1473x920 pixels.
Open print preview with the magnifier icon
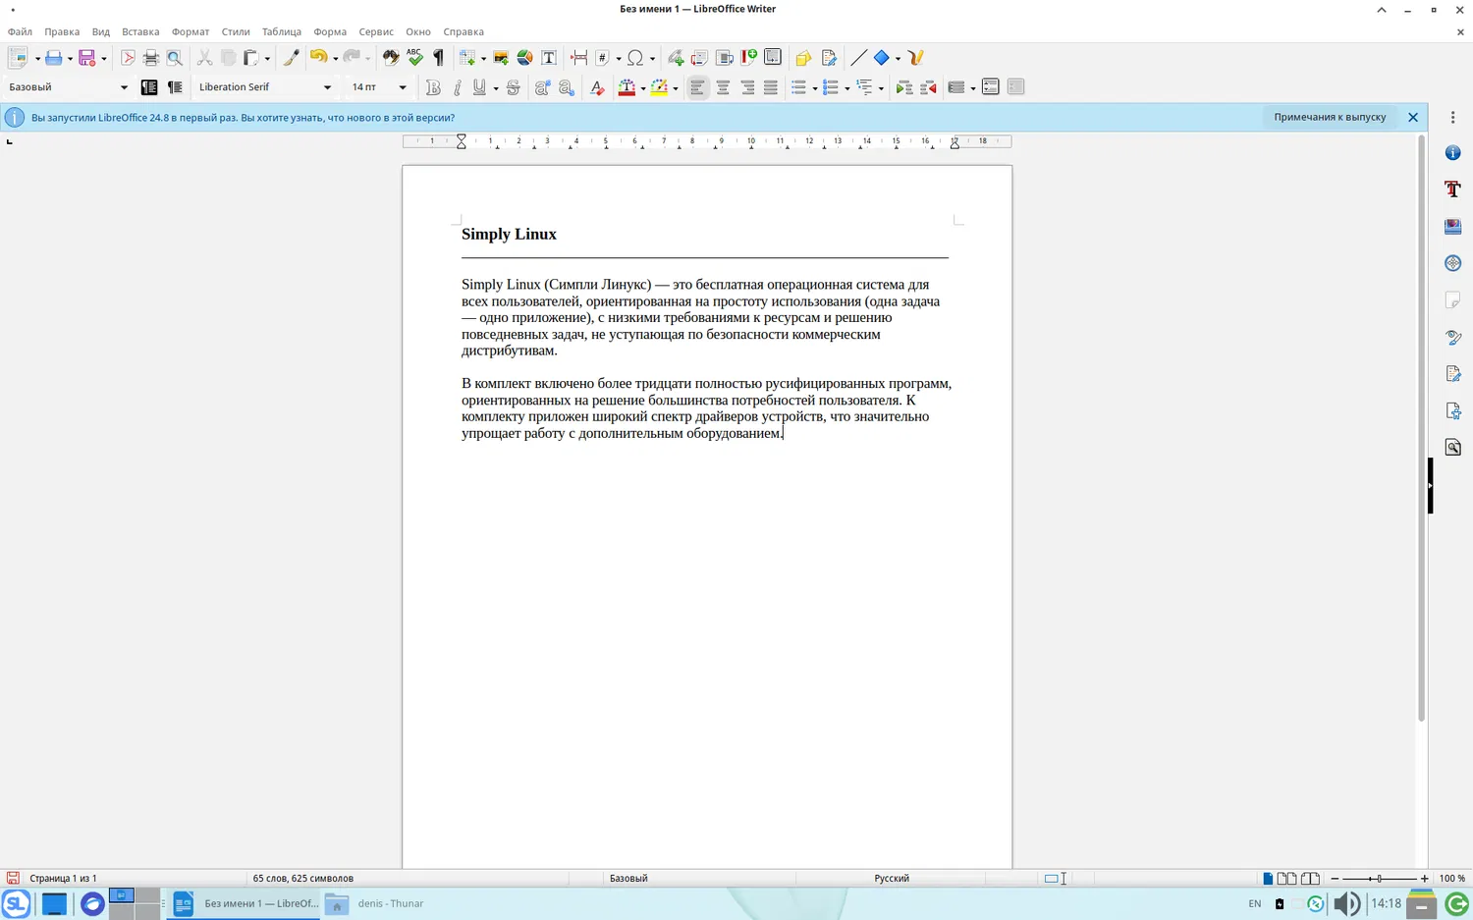tap(175, 58)
